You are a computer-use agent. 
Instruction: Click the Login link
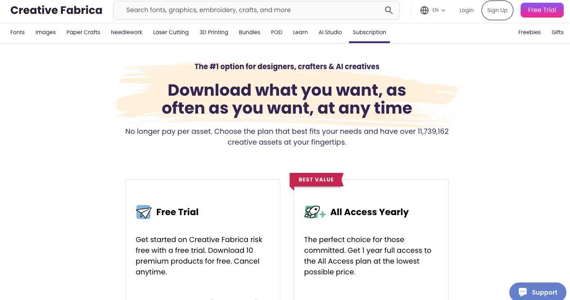coord(466,10)
